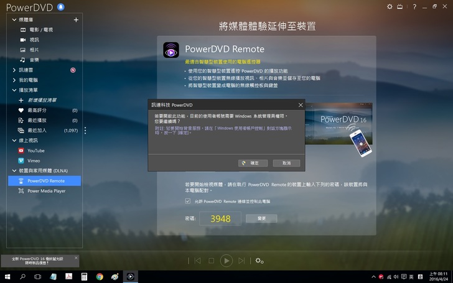Screen dimensions: 453x283
Task: Open the action center notification icon
Action: click(x=404, y=277)
